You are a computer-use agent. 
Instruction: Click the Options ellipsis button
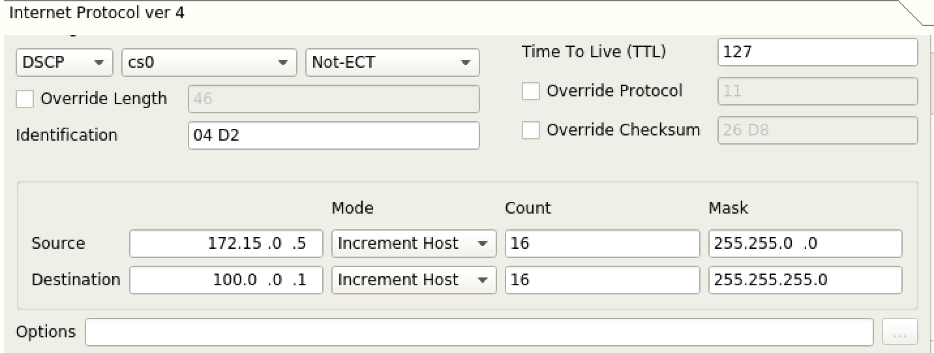(x=899, y=332)
